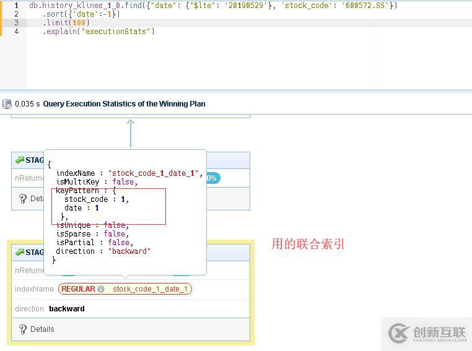This screenshot has width=472, height=351.
Task: Click line number 2 in the editor gutter
Action: [16, 14]
